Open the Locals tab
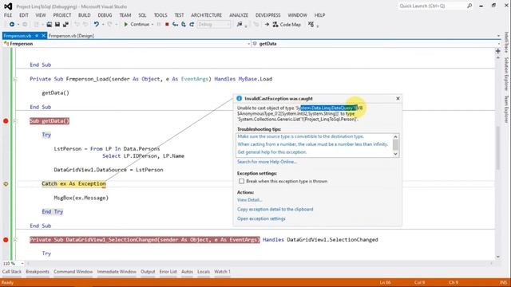This screenshot has width=511, height=287. [x=204, y=272]
